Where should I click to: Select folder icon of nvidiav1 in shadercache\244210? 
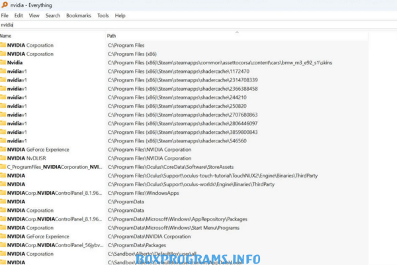click(x=3, y=97)
